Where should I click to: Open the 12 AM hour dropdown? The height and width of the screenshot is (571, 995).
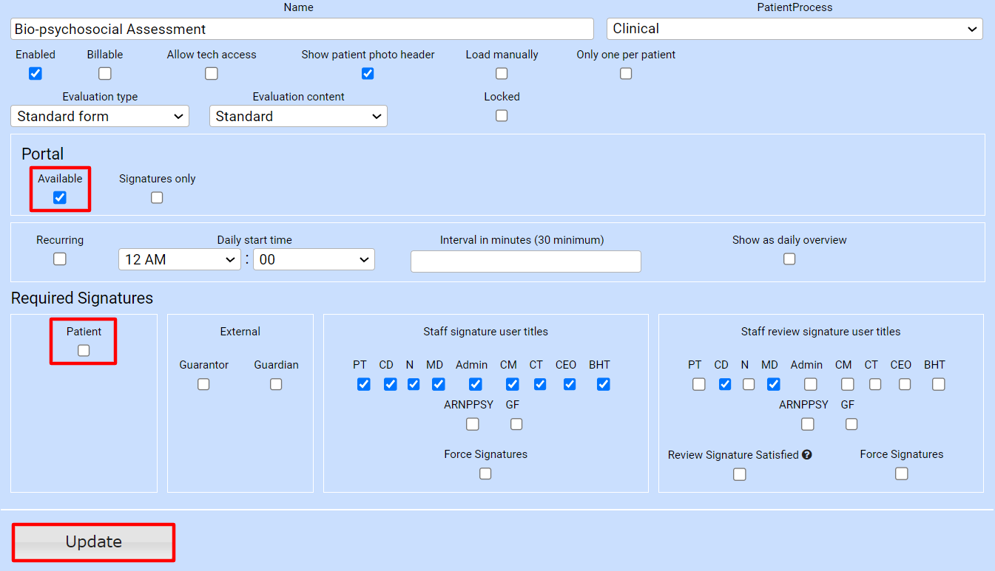tap(179, 259)
